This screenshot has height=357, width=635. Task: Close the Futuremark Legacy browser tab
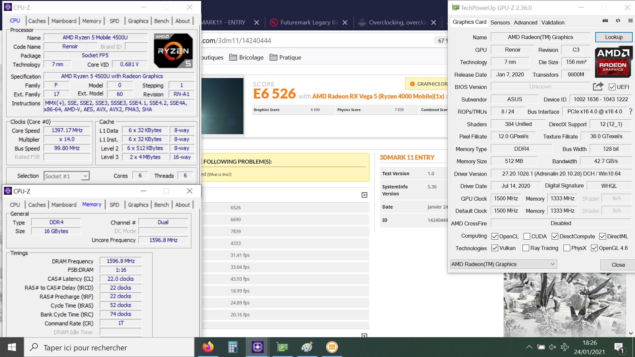(x=345, y=22)
